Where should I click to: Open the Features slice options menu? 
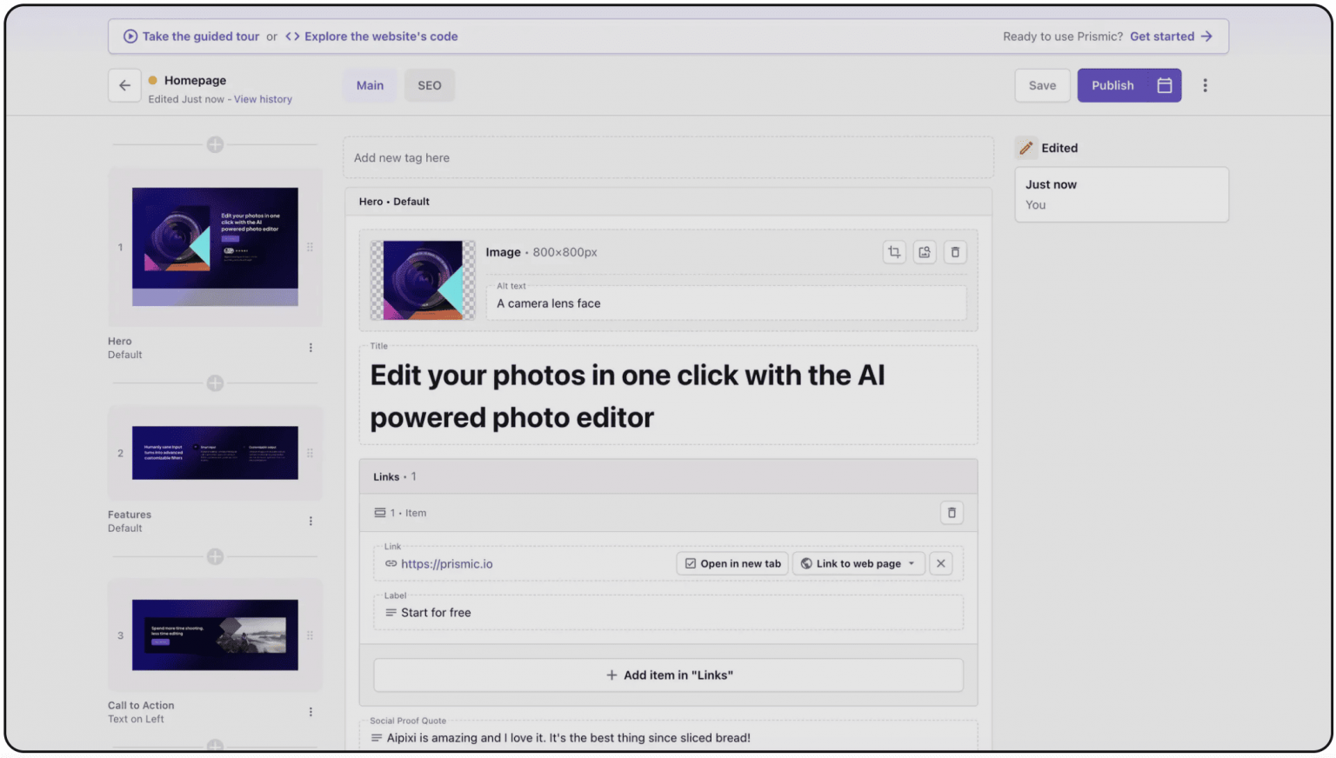(x=311, y=521)
